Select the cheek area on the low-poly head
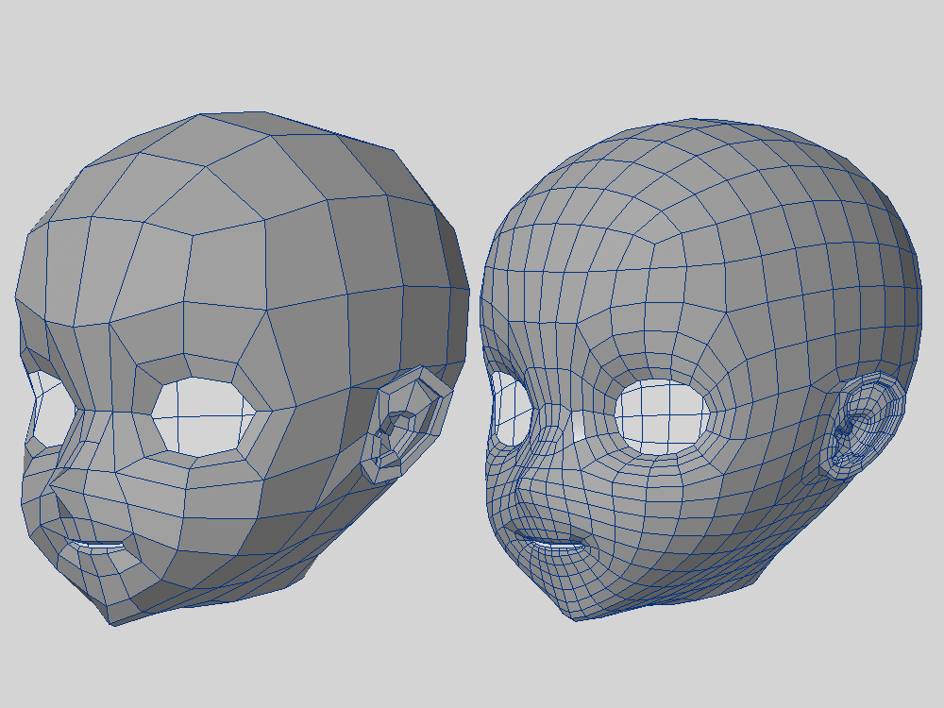The width and height of the screenshot is (944, 708). click(x=217, y=510)
